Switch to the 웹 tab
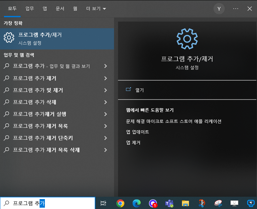Screen dimensions: 257x209 (75, 9)
